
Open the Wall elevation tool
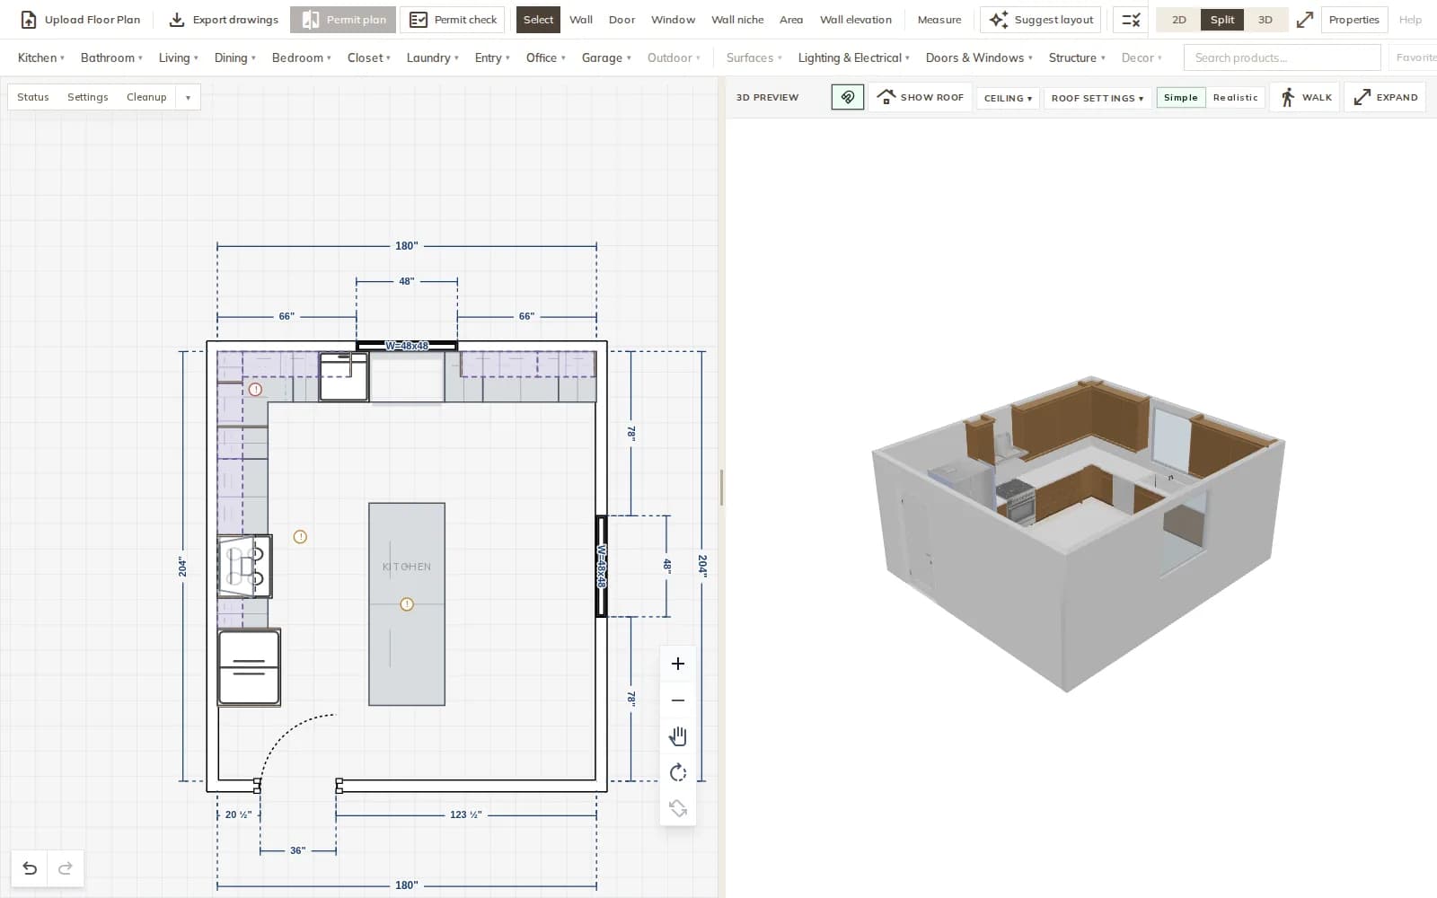pyautogui.click(x=856, y=20)
